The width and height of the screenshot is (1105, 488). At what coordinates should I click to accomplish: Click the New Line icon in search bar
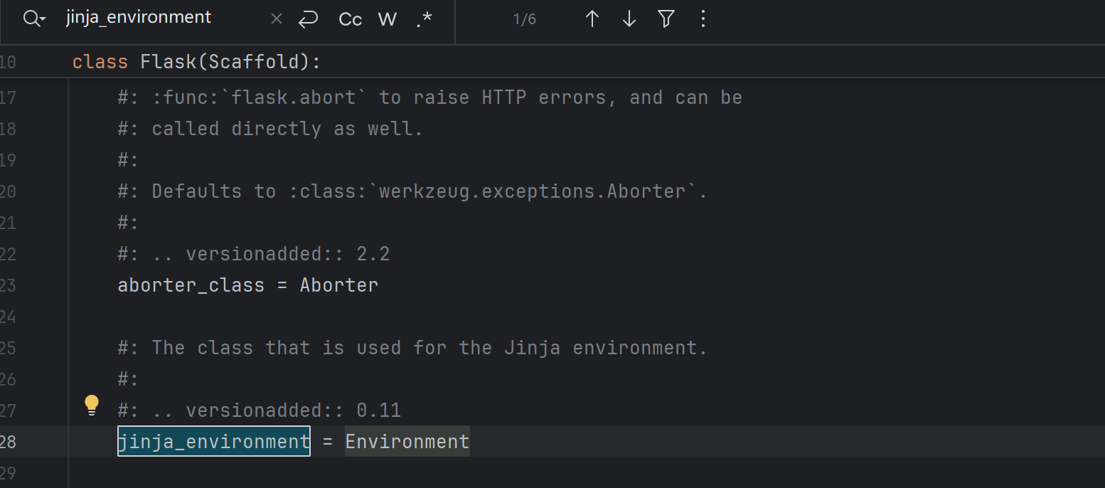[308, 19]
